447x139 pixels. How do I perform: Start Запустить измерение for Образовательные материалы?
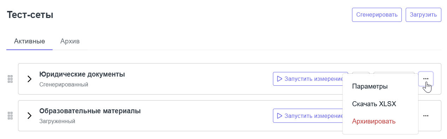[310, 116]
